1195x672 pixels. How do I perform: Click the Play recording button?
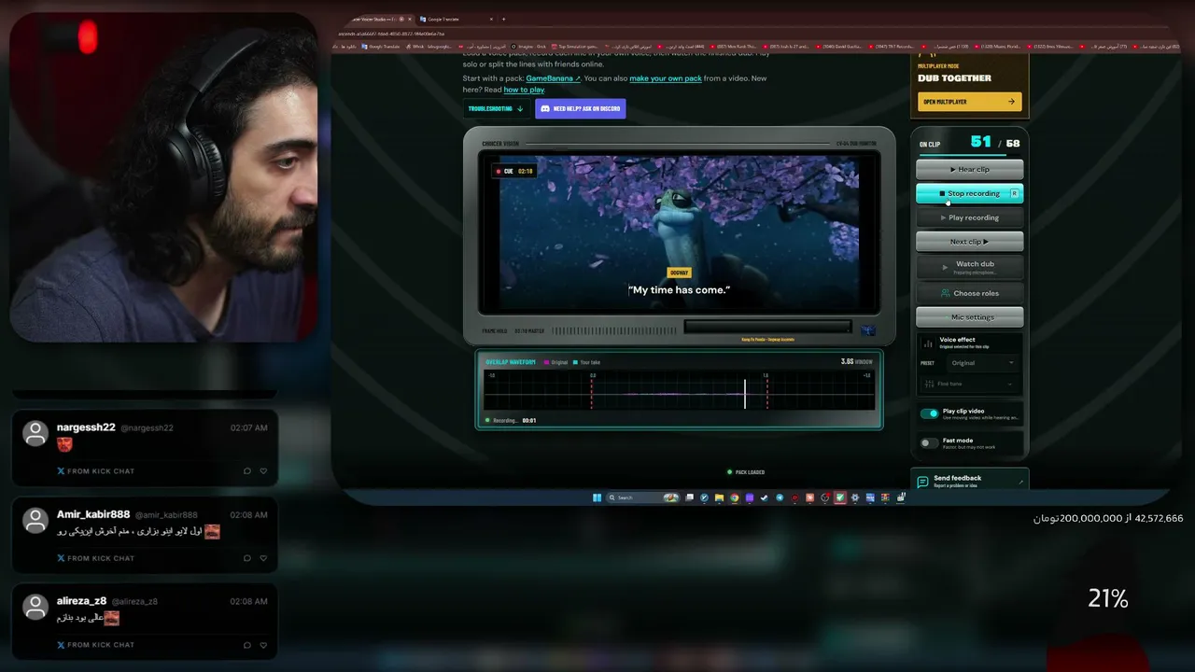[x=969, y=217]
